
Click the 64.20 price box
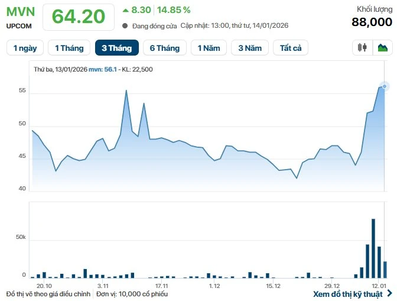tap(79, 17)
